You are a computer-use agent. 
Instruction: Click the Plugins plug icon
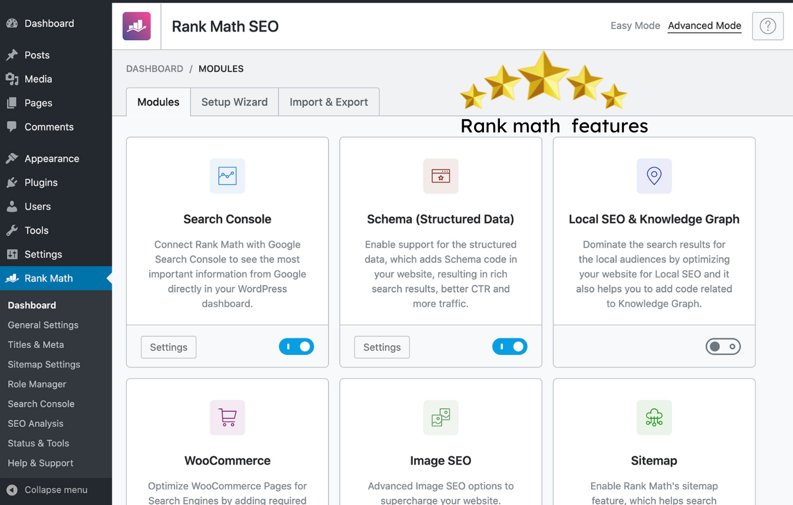(x=12, y=182)
